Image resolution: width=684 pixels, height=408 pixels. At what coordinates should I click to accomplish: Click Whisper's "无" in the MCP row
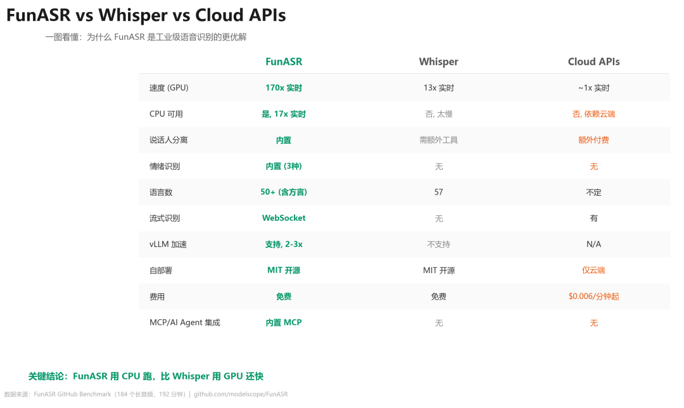click(x=439, y=323)
